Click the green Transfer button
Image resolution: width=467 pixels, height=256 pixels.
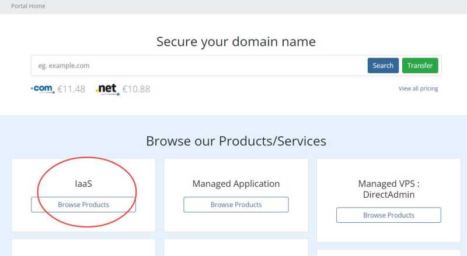point(420,66)
